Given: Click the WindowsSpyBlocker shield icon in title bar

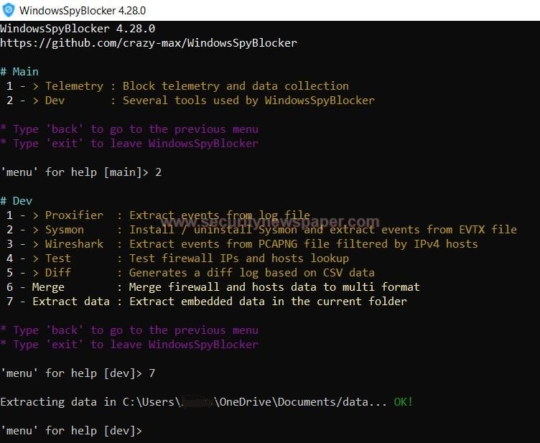Looking at the screenshot, I should pos(9,10).
